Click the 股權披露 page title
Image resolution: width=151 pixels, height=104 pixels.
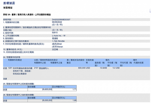(x=9, y=3)
